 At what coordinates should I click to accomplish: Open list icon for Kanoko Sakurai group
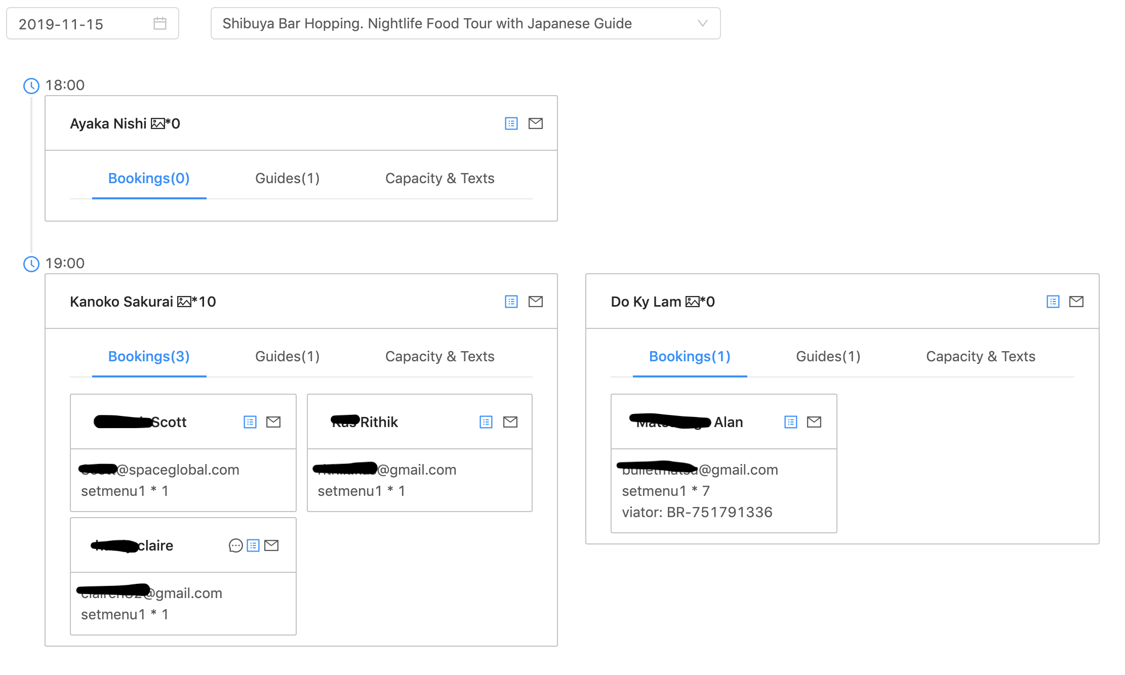511,302
